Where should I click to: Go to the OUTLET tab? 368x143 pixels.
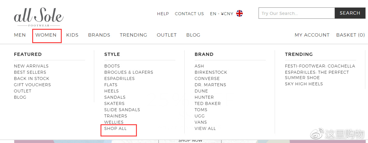pyautogui.click(x=167, y=35)
